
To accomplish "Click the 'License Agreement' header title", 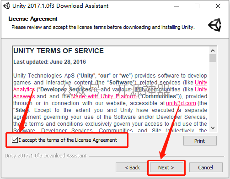I will [33, 19].
